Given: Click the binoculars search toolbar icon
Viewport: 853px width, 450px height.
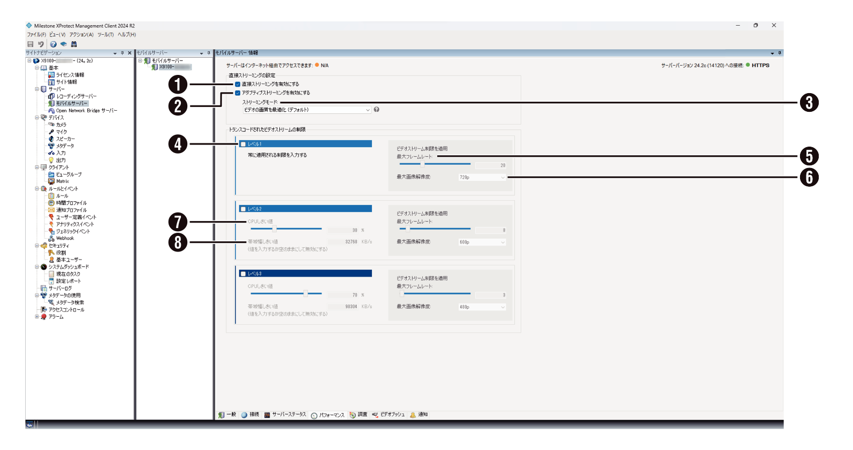Looking at the screenshot, I should click(x=74, y=44).
